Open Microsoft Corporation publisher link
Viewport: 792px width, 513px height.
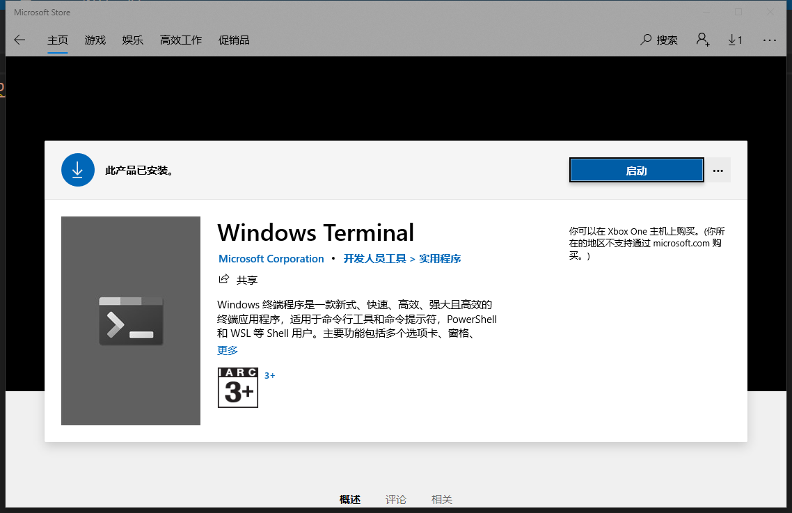(x=271, y=259)
